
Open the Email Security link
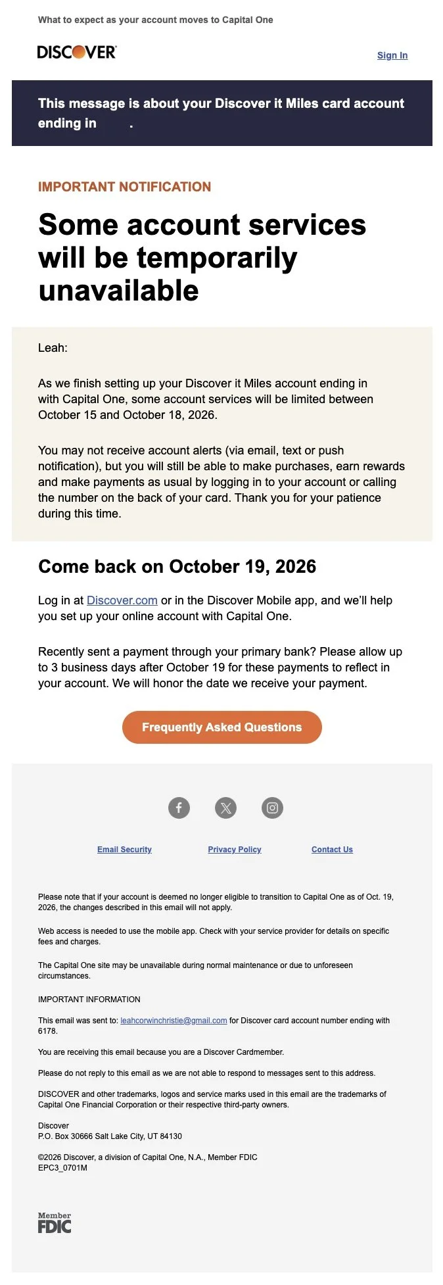[x=124, y=850]
